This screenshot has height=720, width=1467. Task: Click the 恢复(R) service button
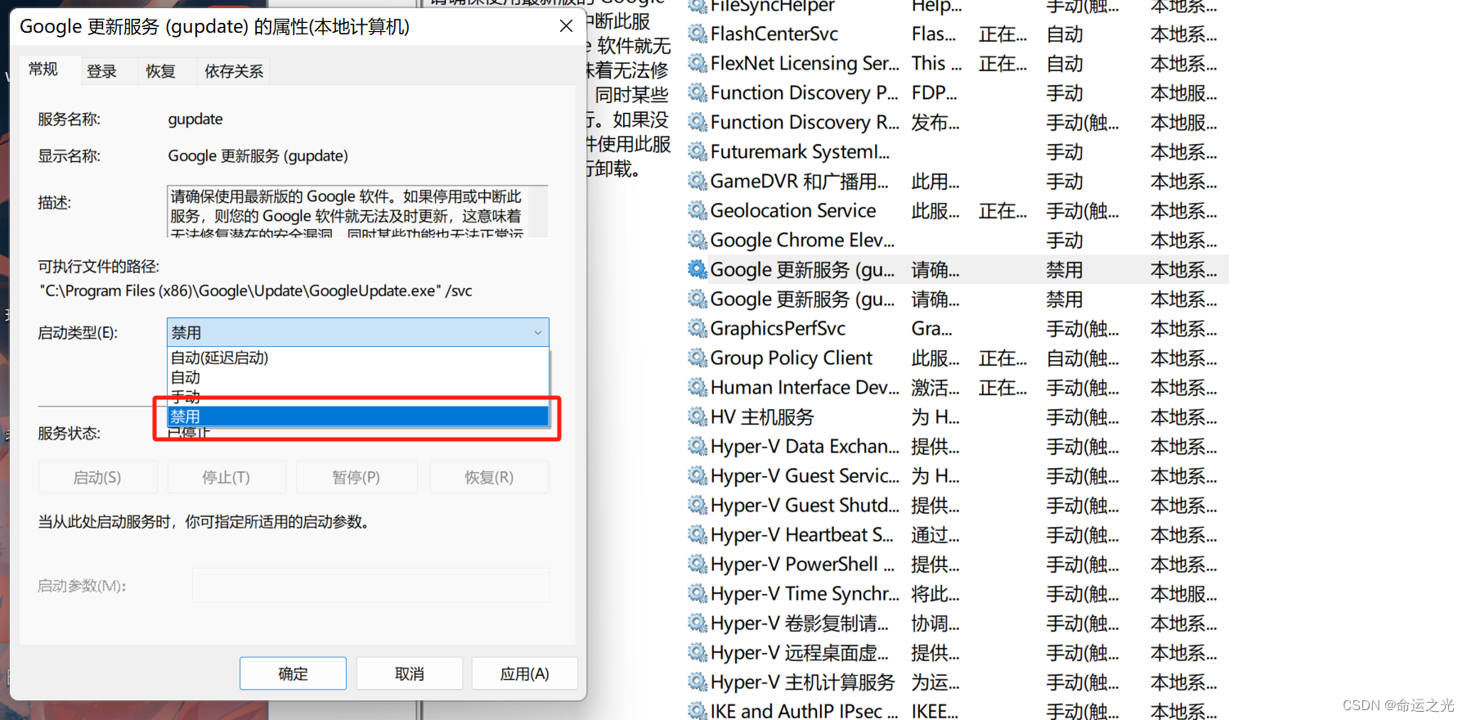(x=489, y=477)
